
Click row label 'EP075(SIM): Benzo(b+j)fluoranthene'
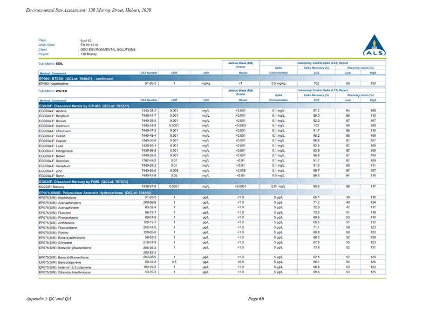(x=65, y=248)
